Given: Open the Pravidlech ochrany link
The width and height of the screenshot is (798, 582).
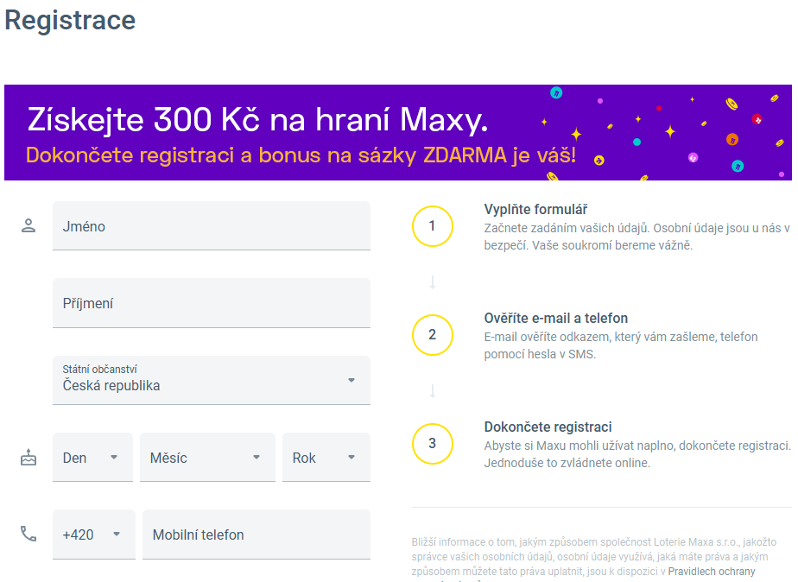Looking at the screenshot, I should pyautogui.click(x=712, y=572).
